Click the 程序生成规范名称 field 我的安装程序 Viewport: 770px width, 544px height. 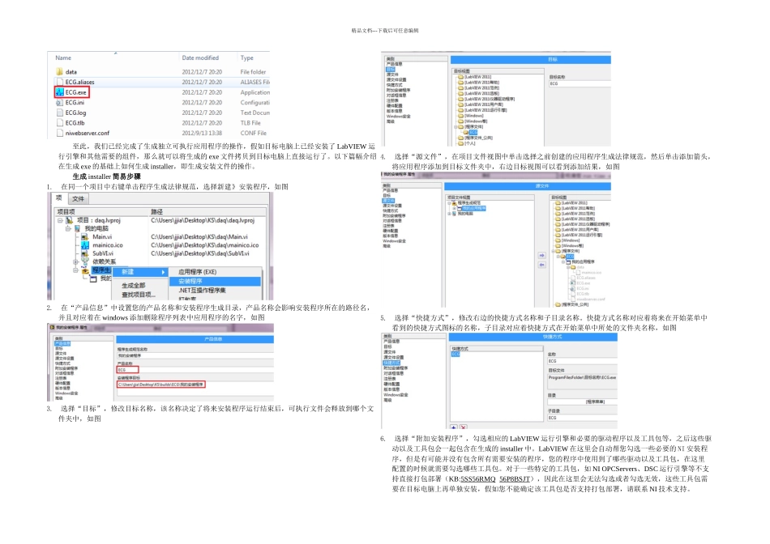[x=195, y=355]
